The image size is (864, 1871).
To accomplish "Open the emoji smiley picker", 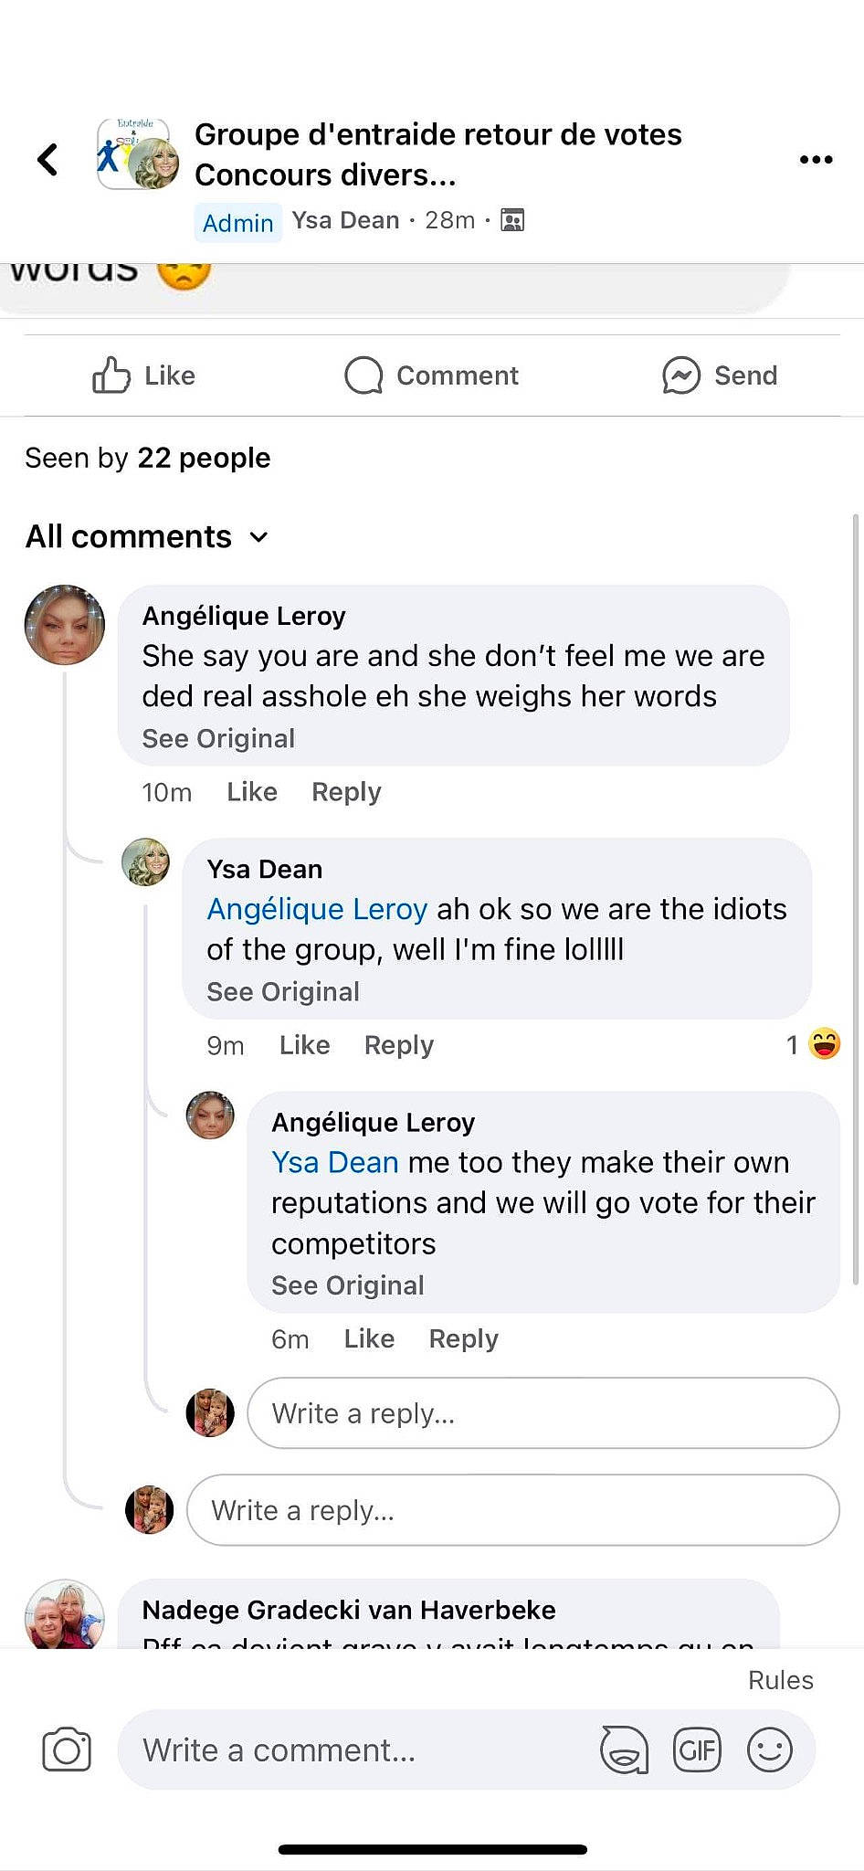I will (769, 1750).
